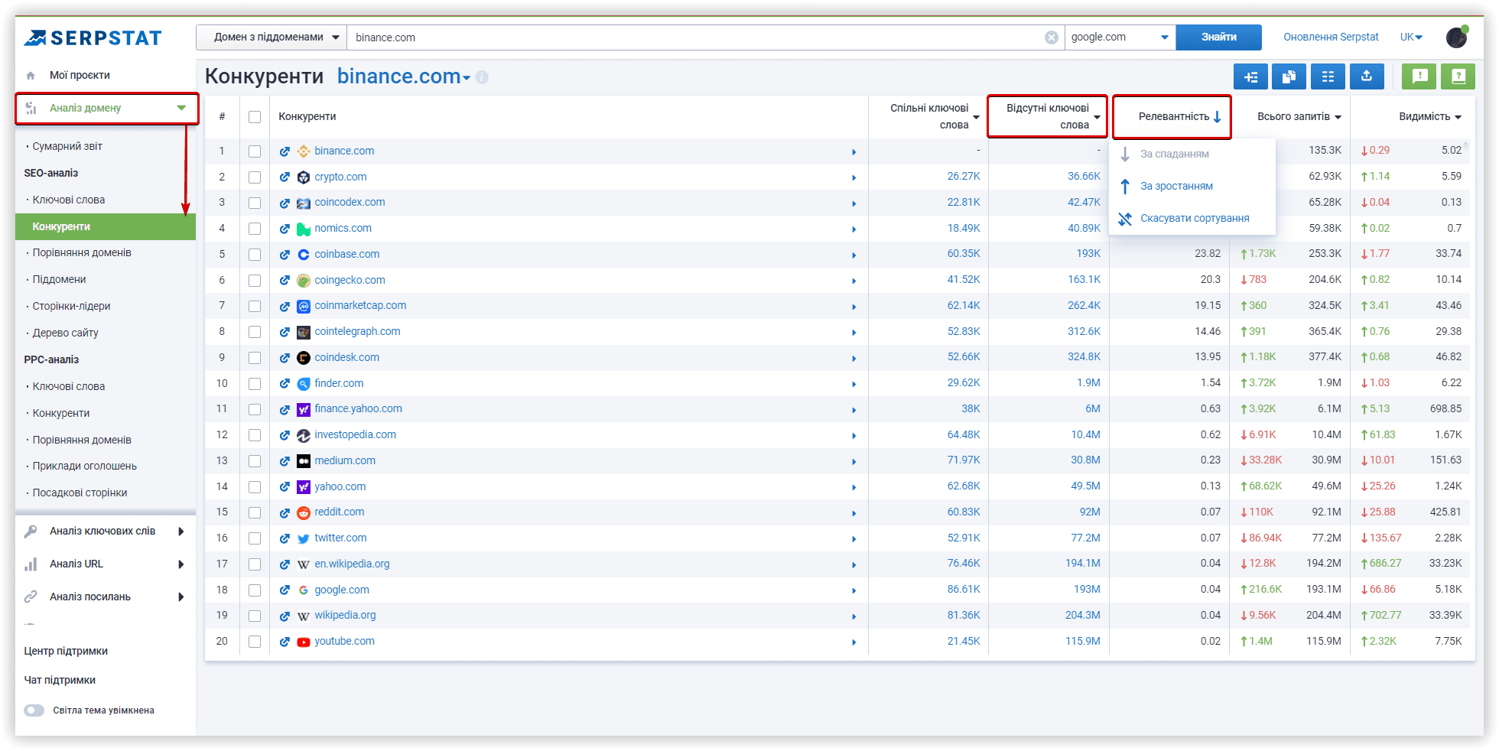Screen dimensions: 1499x751
Task: Click the copy documents icon button
Action: click(1289, 76)
